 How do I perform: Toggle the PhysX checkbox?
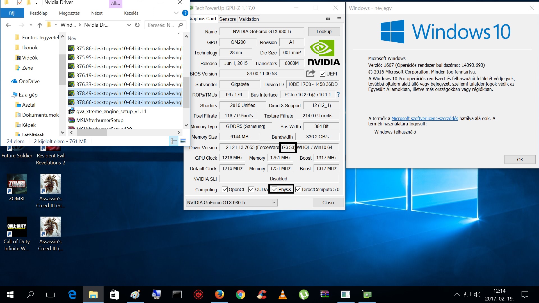pyautogui.click(x=275, y=189)
